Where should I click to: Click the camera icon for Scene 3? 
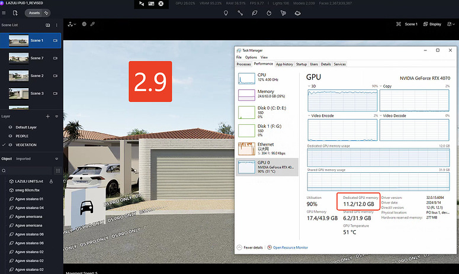coord(55,94)
